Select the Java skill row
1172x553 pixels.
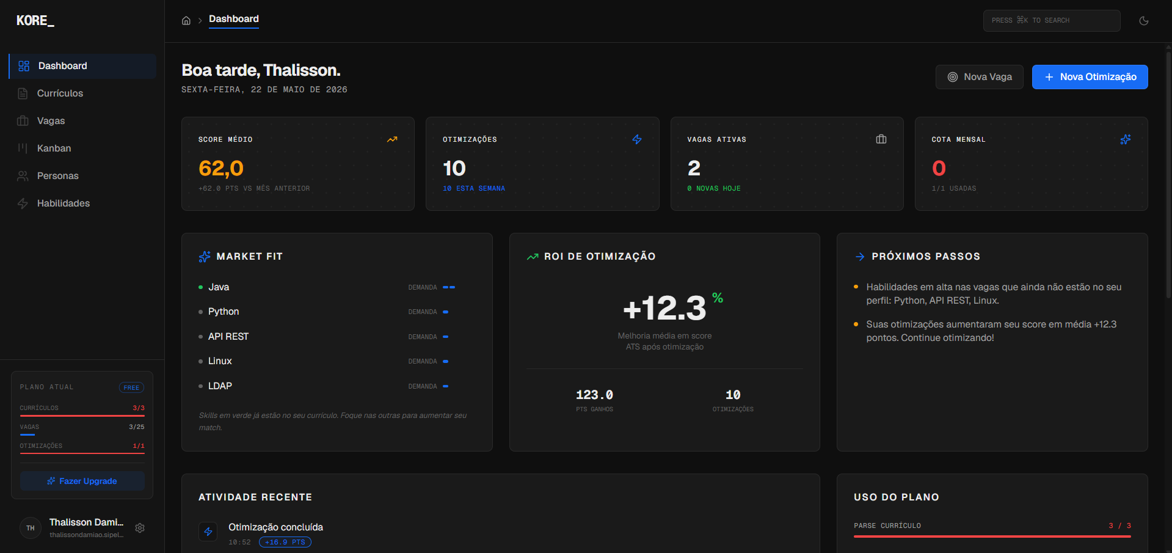[x=337, y=287]
